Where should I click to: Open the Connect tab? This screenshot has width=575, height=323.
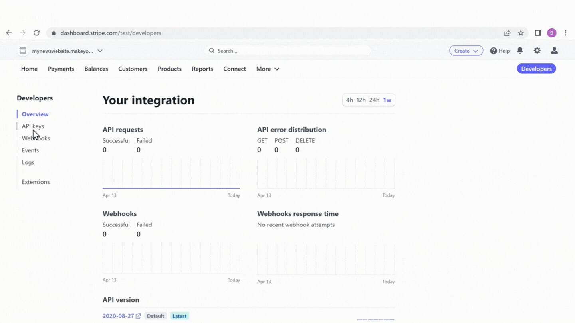234,69
